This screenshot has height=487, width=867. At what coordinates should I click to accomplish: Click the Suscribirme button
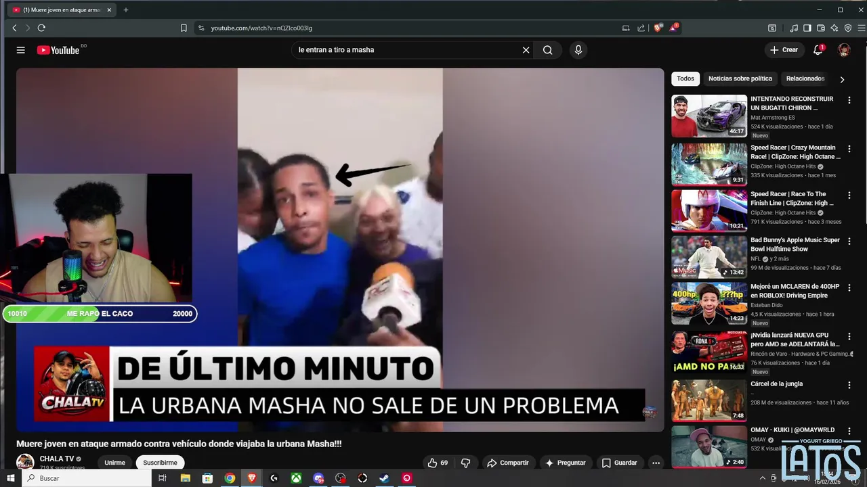pyautogui.click(x=160, y=463)
